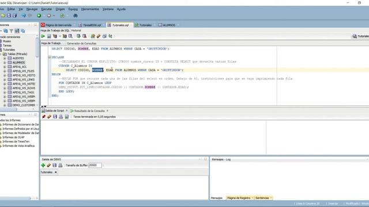The image size is (369, 207).
Task: Click the Tutoriales connection selector at top right
Action: pyautogui.click(x=360, y=36)
